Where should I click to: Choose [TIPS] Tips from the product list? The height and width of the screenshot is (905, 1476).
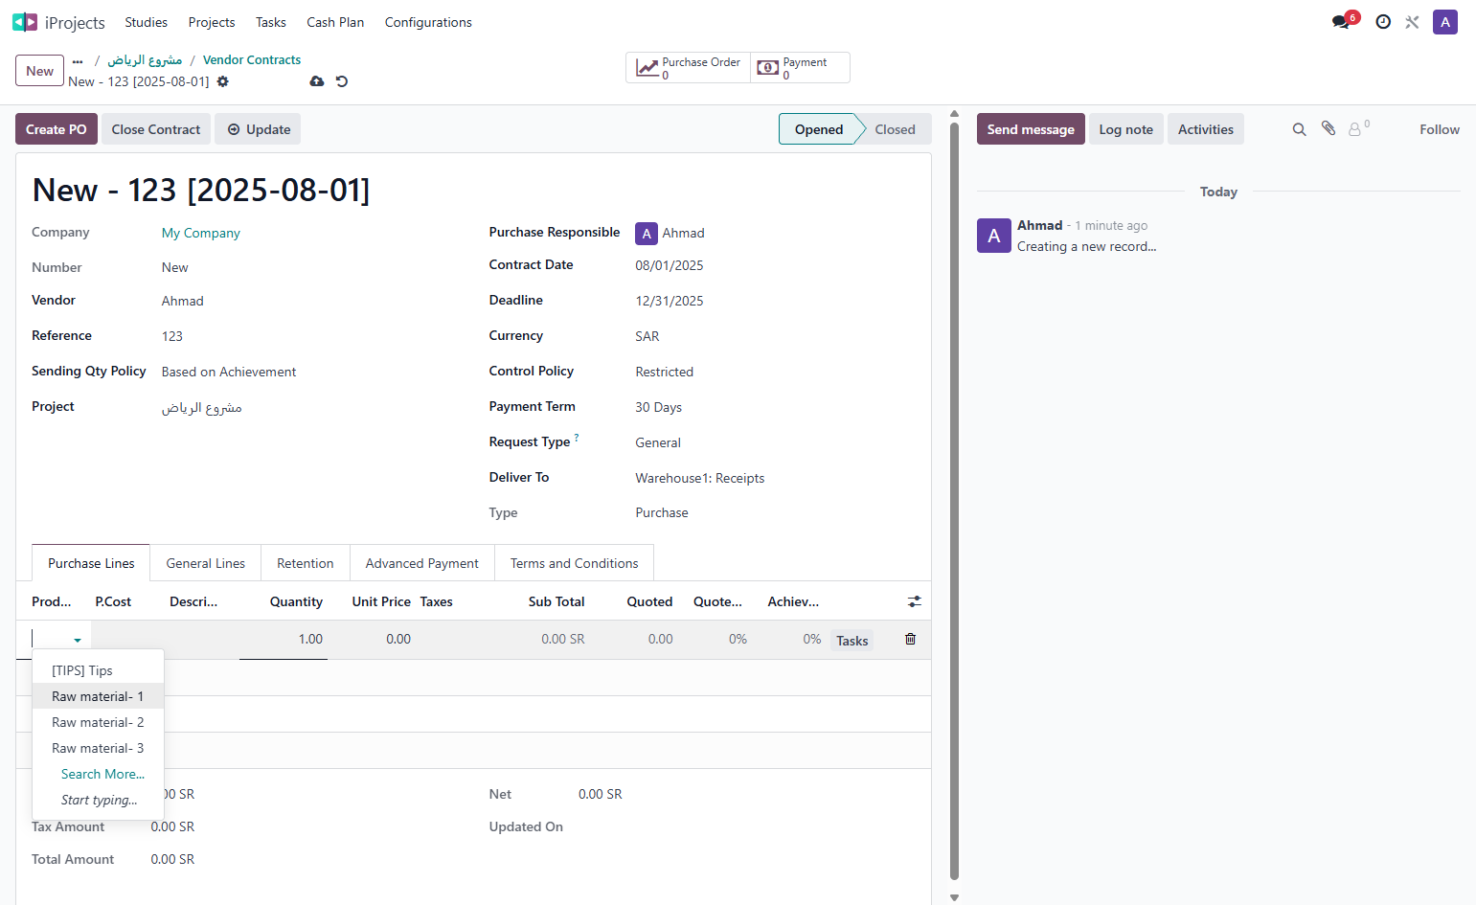pyautogui.click(x=98, y=670)
